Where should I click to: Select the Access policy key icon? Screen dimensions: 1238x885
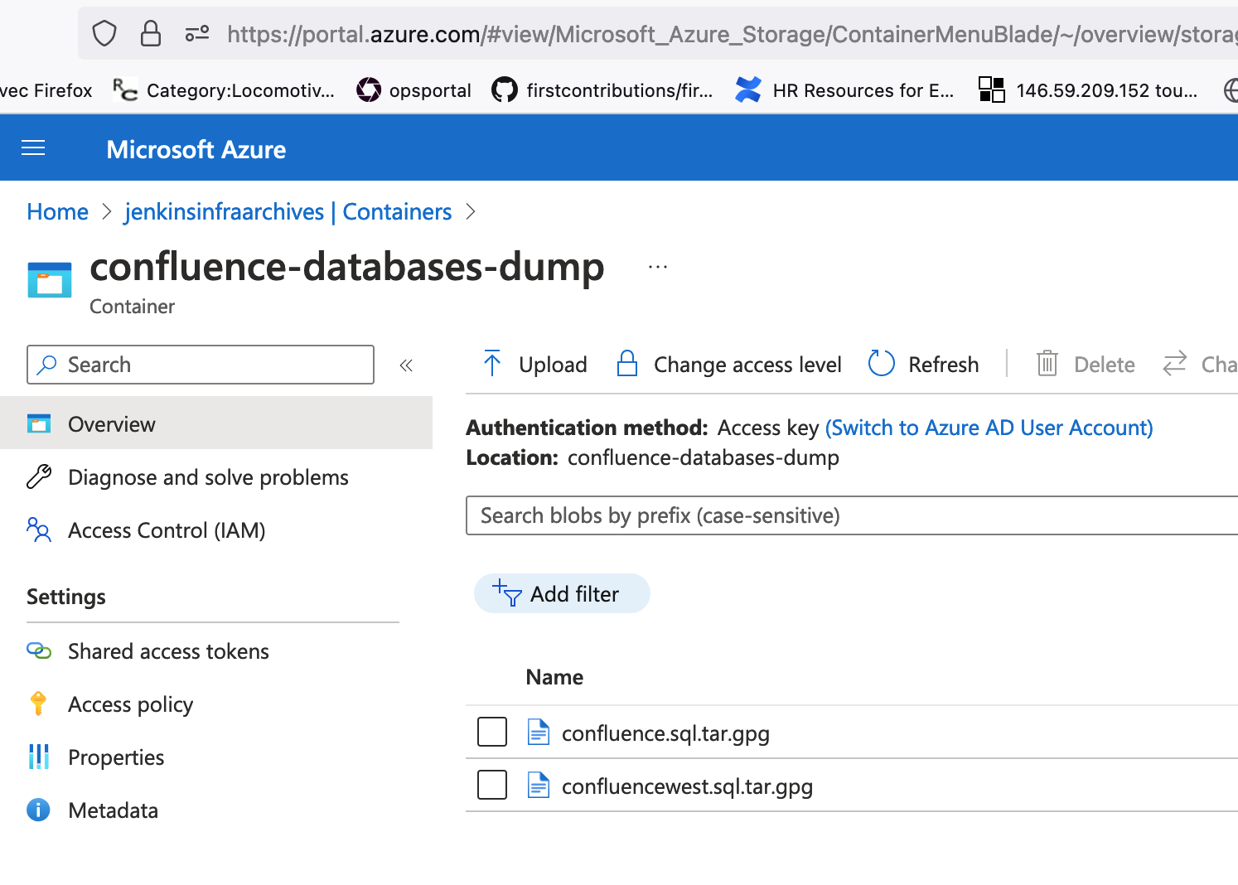tap(38, 704)
